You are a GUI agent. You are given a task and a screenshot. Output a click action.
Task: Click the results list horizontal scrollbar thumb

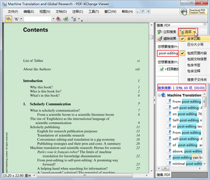165,168
